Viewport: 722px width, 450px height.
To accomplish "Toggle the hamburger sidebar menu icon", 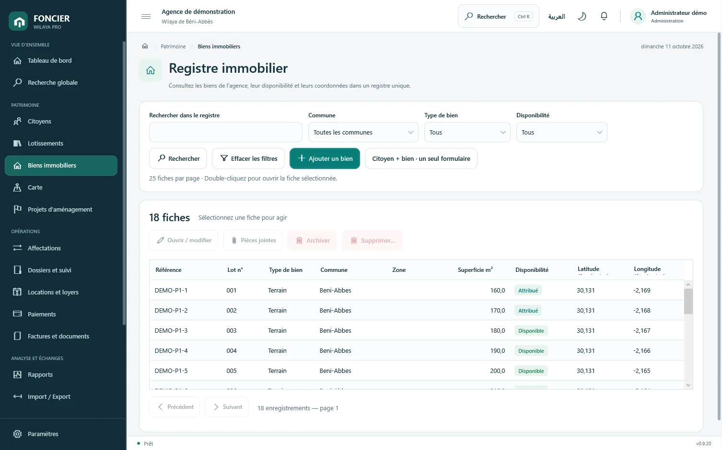I will (146, 16).
